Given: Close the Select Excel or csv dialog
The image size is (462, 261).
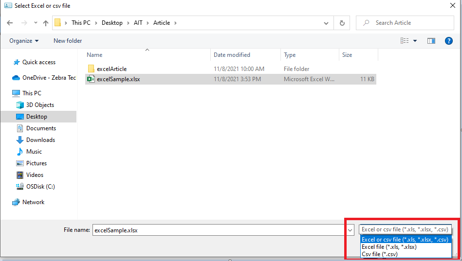Looking at the screenshot, I should pyautogui.click(x=453, y=6).
